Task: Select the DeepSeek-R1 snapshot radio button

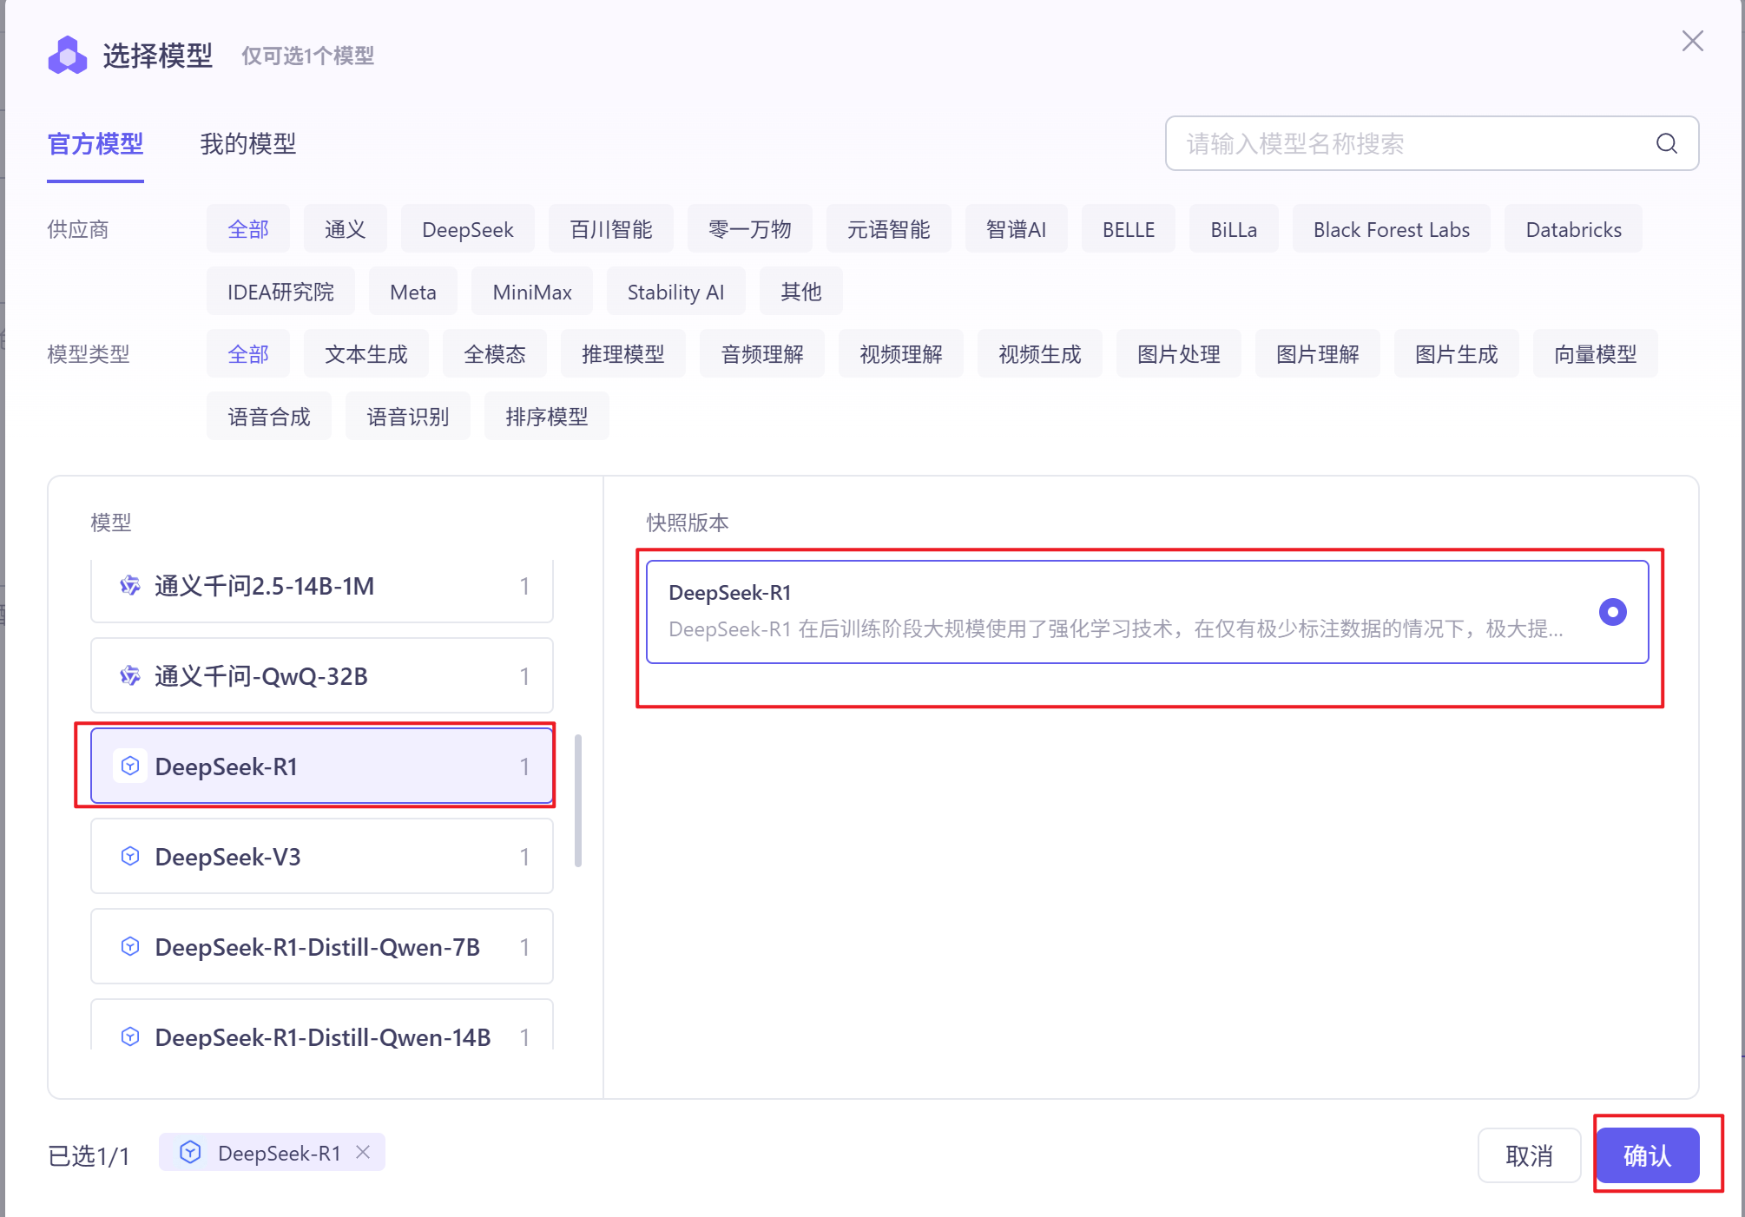Action: [1612, 612]
